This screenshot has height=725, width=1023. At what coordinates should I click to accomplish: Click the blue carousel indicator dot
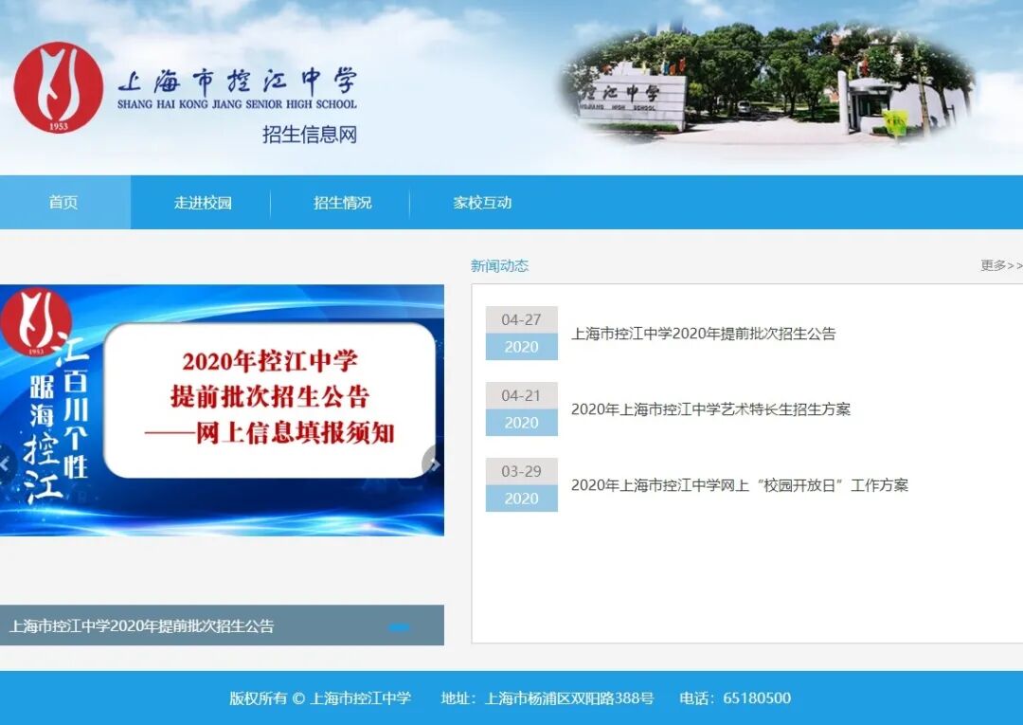tap(399, 627)
